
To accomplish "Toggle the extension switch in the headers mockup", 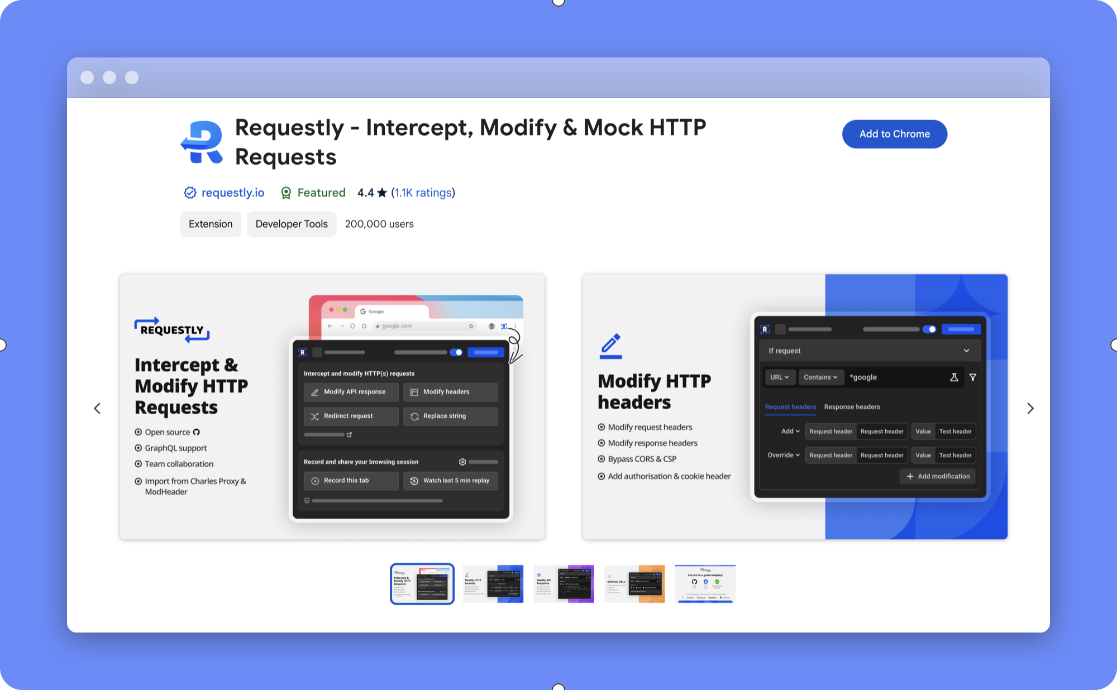I will click(930, 329).
